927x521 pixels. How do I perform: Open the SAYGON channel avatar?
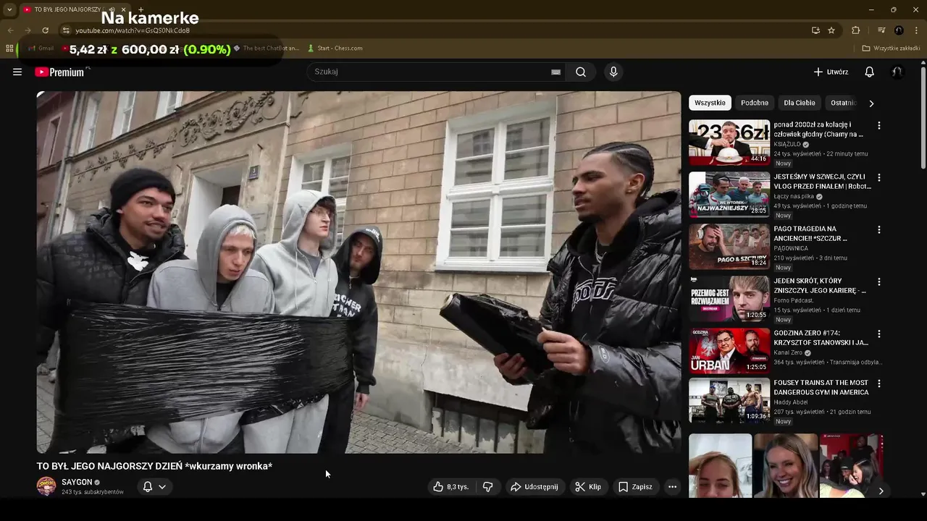[46, 486]
